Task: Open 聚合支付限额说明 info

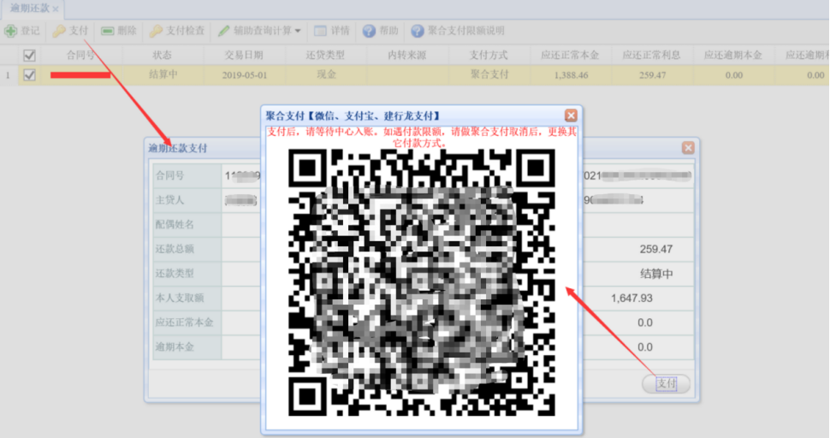Action: [459, 31]
